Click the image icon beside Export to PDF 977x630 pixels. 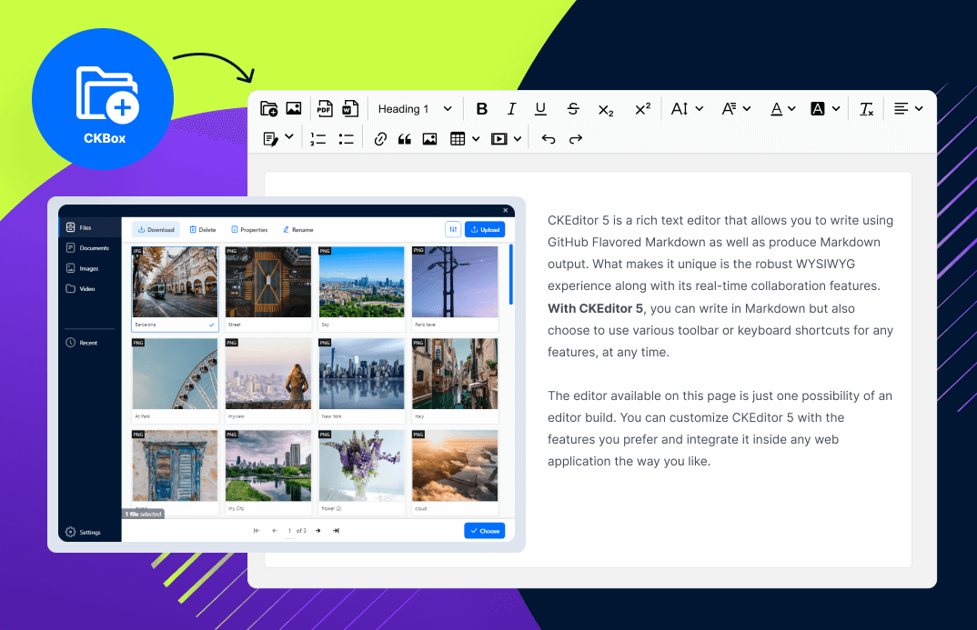pos(294,108)
